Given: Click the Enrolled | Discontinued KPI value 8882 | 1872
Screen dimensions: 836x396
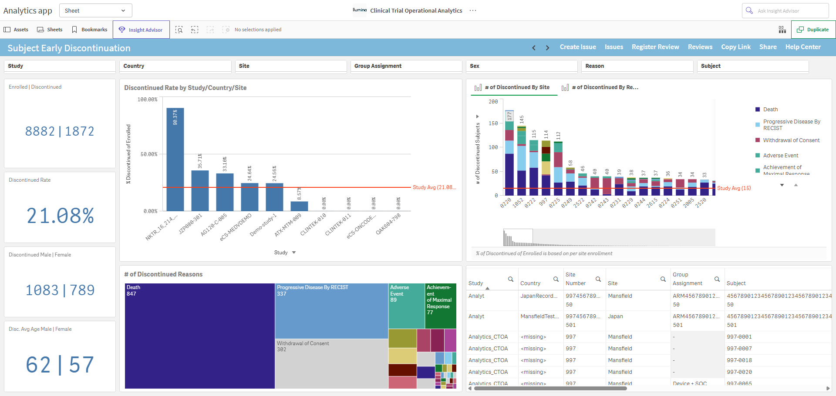Looking at the screenshot, I should tap(60, 131).
